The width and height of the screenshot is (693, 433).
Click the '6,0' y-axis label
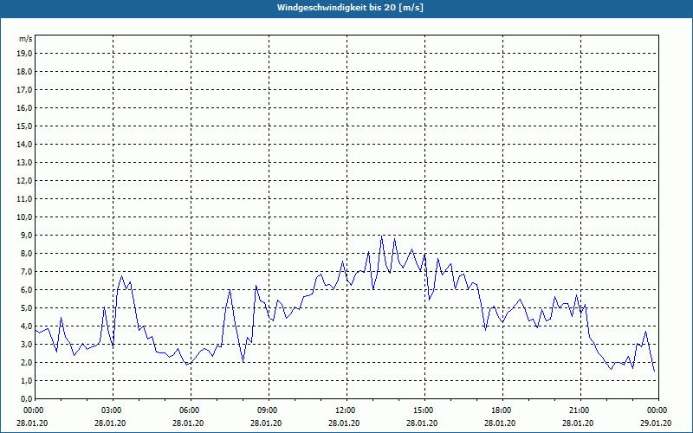[x=27, y=289]
